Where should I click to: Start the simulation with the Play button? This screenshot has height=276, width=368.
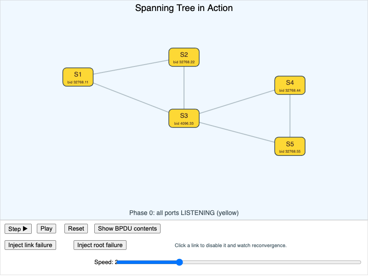tap(46, 228)
